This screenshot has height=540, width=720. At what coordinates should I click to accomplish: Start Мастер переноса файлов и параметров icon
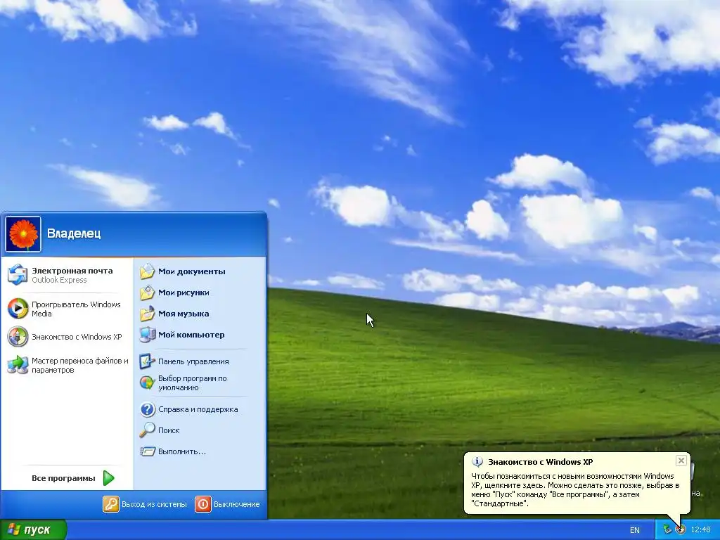18,365
